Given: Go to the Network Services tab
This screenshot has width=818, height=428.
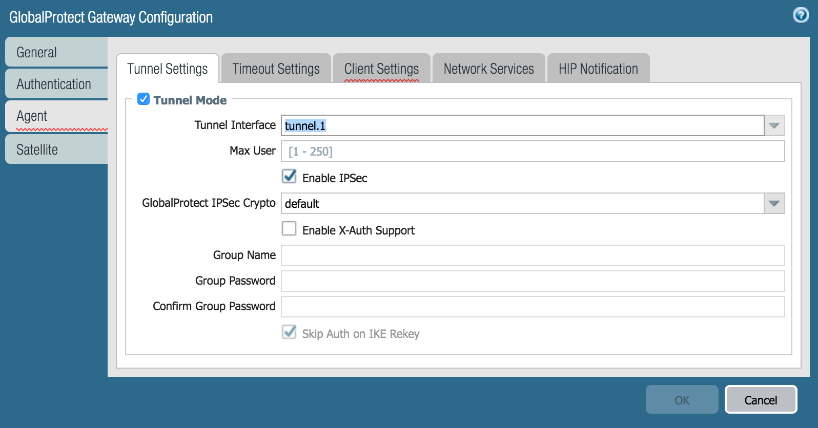Looking at the screenshot, I should click(488, 69).
